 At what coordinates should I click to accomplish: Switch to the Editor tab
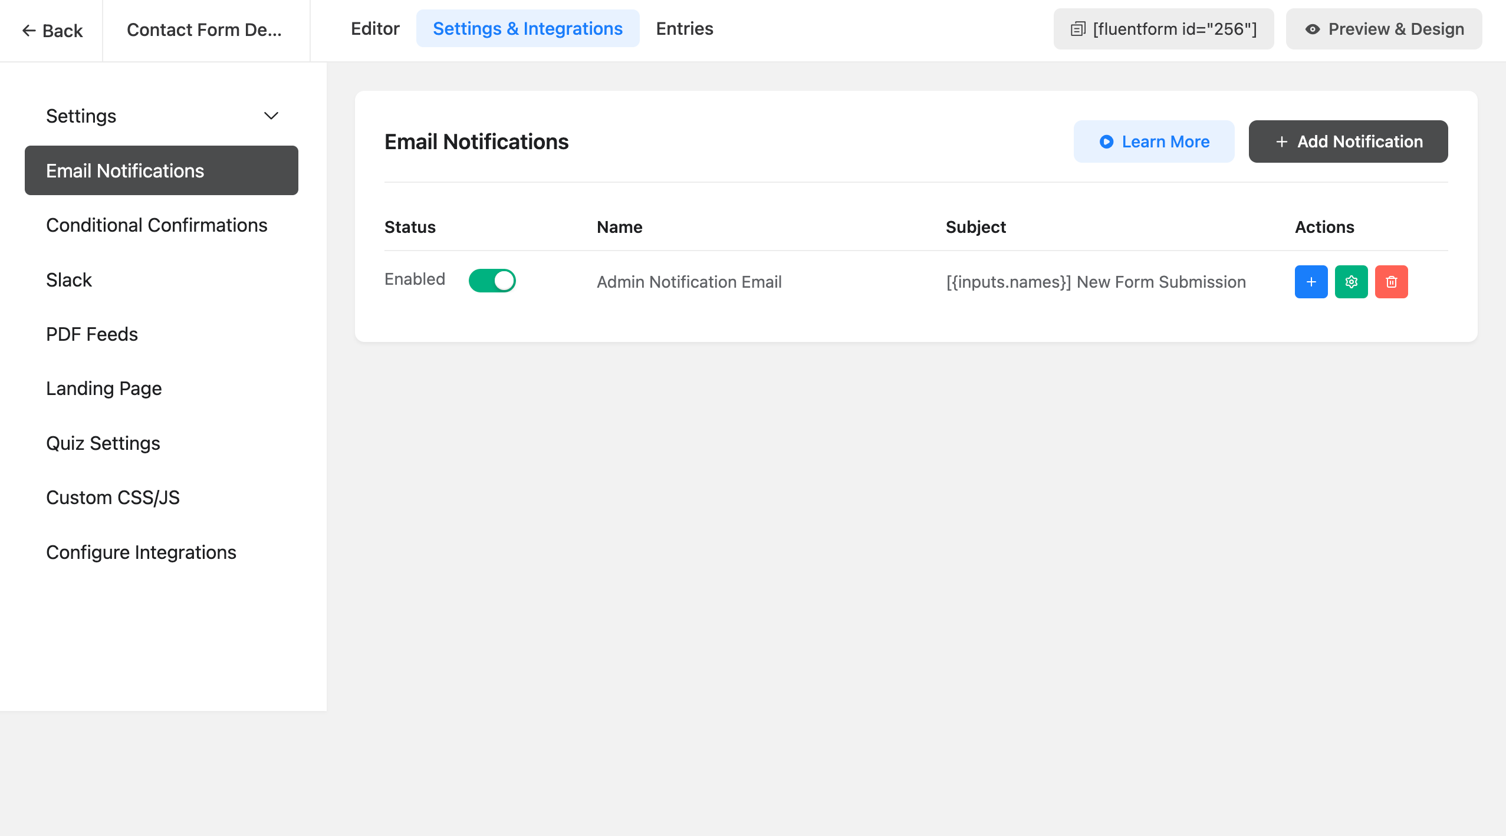[x=374, y=29]
